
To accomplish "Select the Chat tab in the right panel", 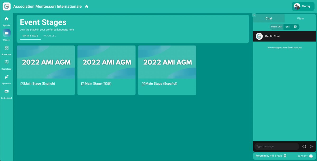I will click(269, 18).
